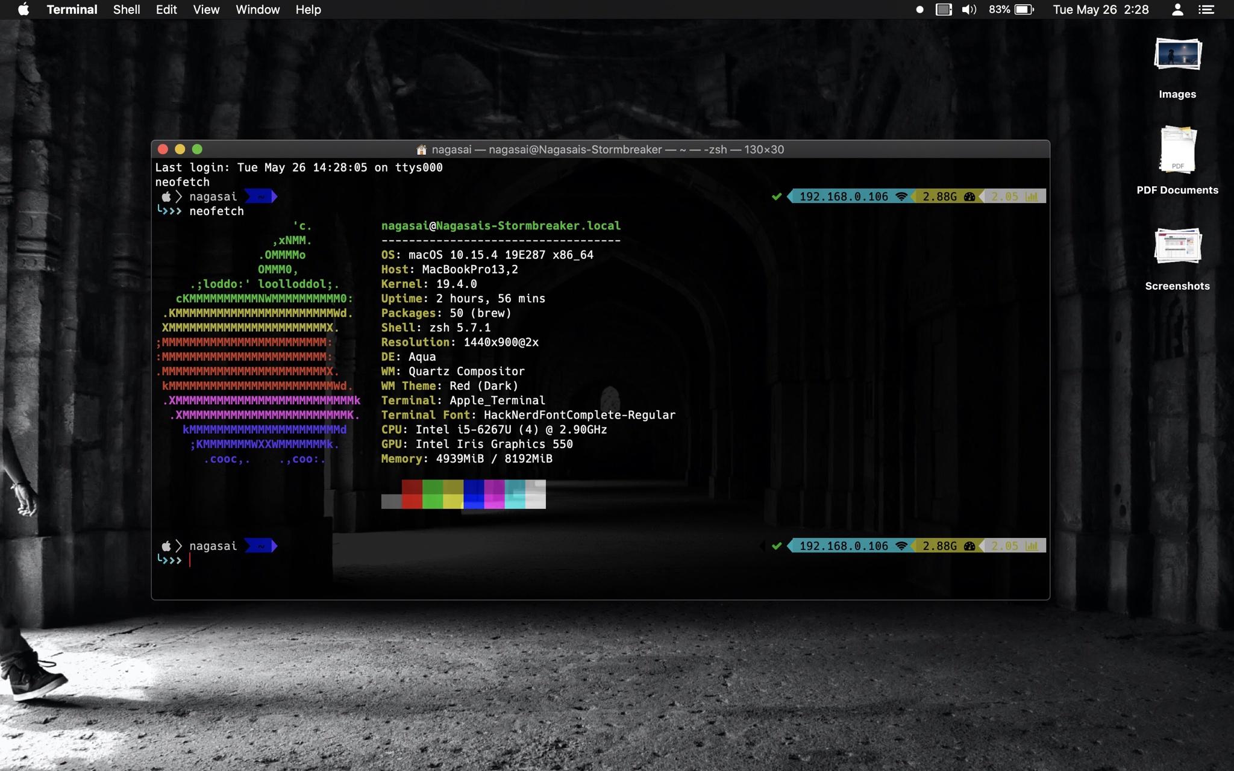
Task: Minimize the Terminal window with the yellow button
Action: tap(180, 149)
